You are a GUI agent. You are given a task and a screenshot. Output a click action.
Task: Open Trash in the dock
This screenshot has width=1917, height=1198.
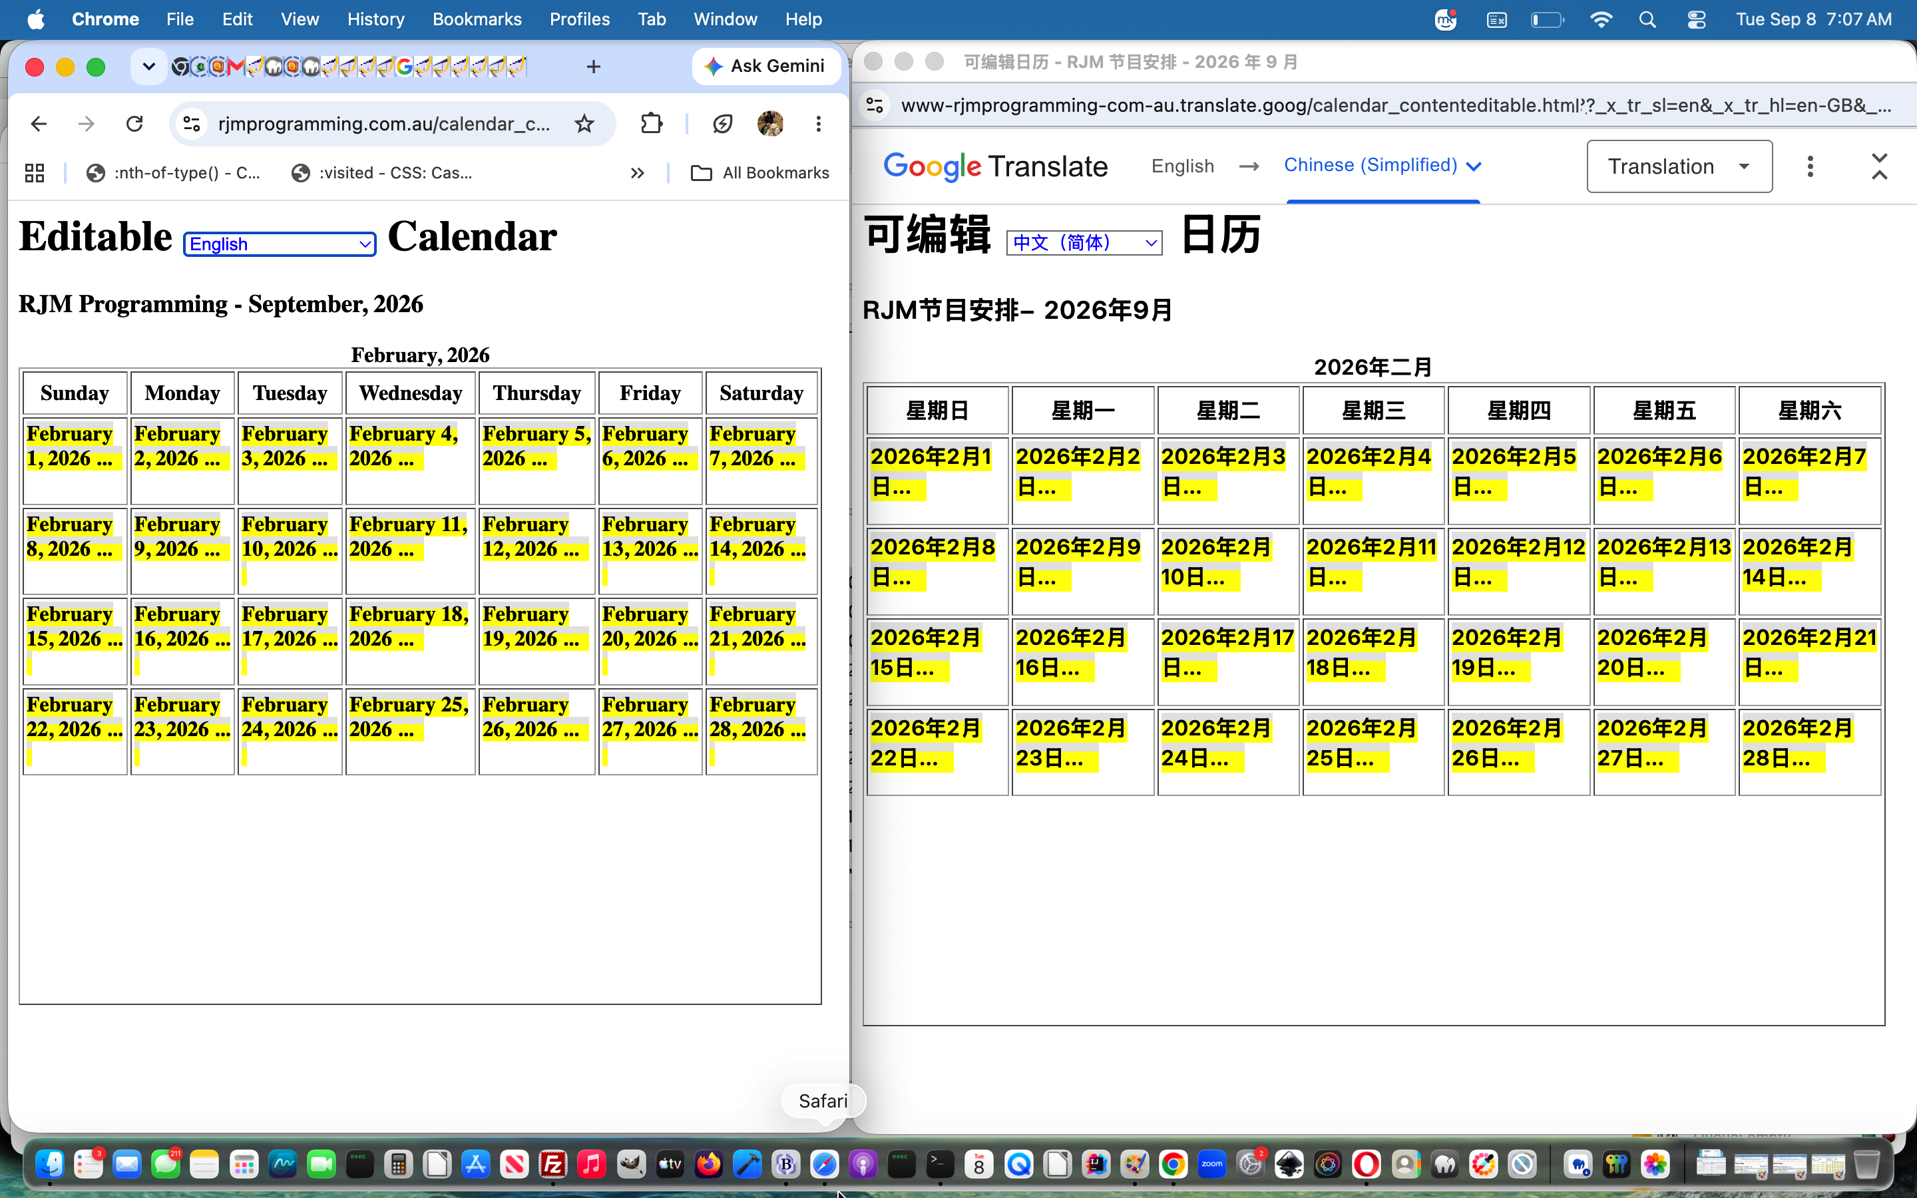1866,1164
